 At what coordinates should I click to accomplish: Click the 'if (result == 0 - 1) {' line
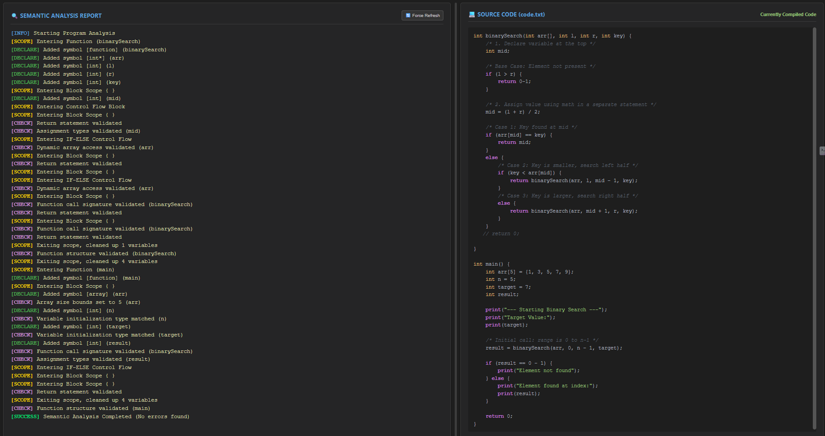[519, 363]
